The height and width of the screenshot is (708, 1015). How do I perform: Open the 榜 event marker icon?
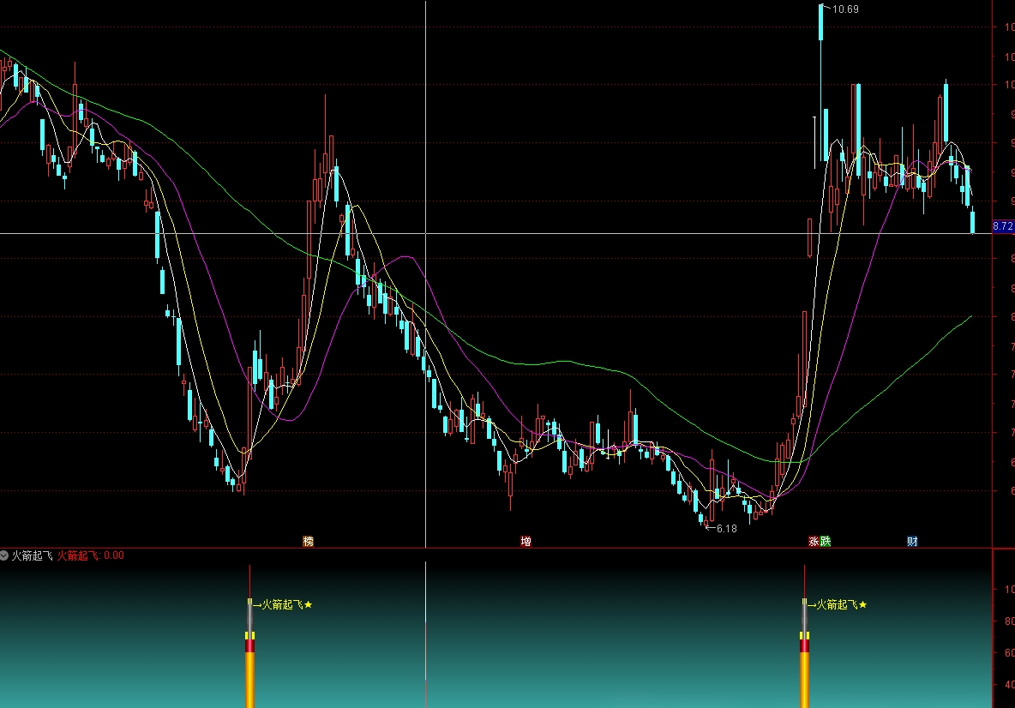pos(308,541)
